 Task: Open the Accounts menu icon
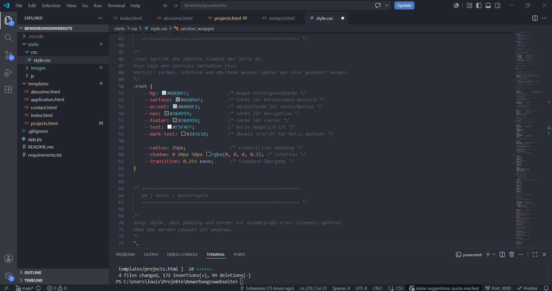pos(9,259)
